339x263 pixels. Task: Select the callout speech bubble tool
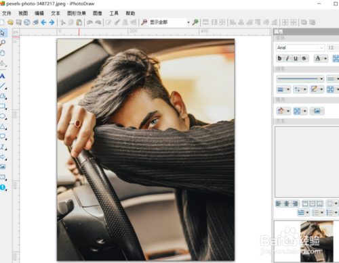(3, 137)
